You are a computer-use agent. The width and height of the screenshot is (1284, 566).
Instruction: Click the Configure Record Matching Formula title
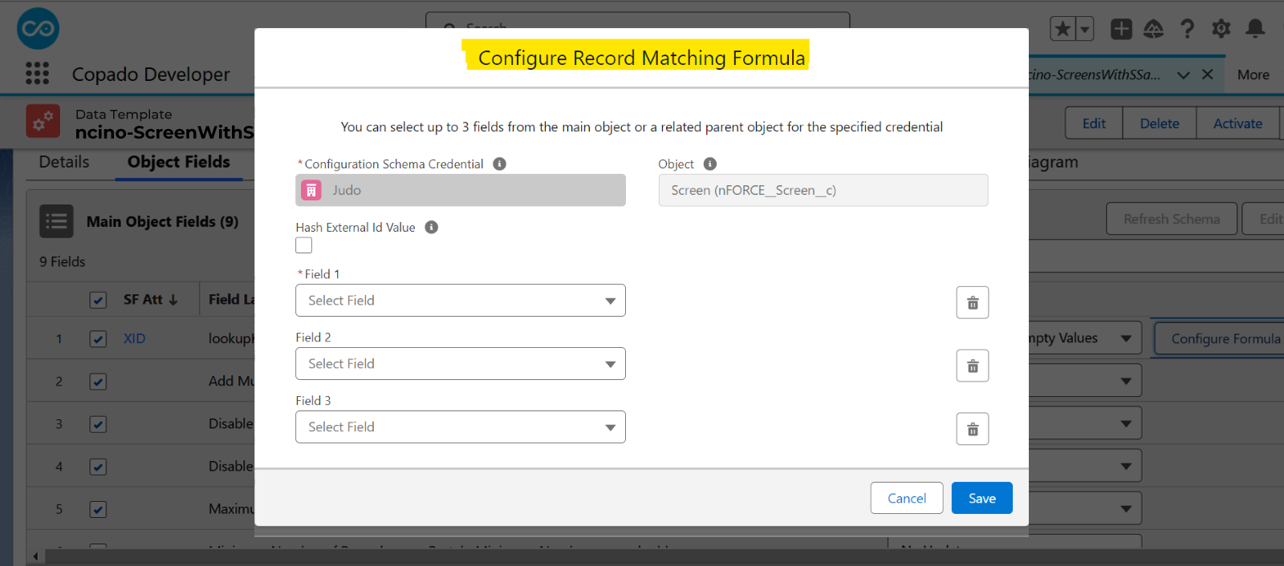[x=642, y=58]
